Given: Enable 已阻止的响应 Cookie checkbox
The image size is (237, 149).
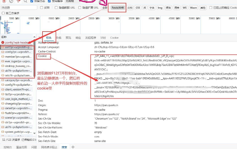Looking at the screenshot, I should (x=211, y=8).
